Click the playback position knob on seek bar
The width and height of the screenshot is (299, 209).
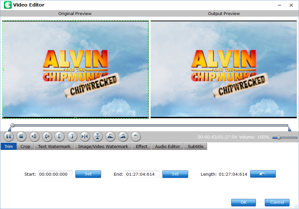coord(12,125)
